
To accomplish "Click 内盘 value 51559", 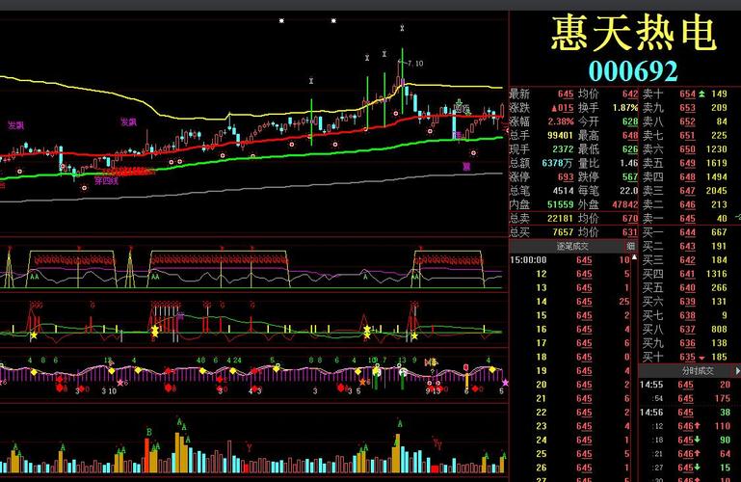I will (x=560, y=204).
